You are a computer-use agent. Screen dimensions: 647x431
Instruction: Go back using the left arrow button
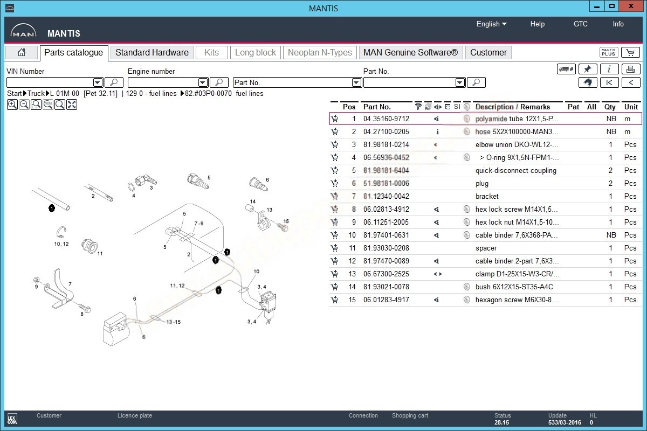tap(630, 82)
